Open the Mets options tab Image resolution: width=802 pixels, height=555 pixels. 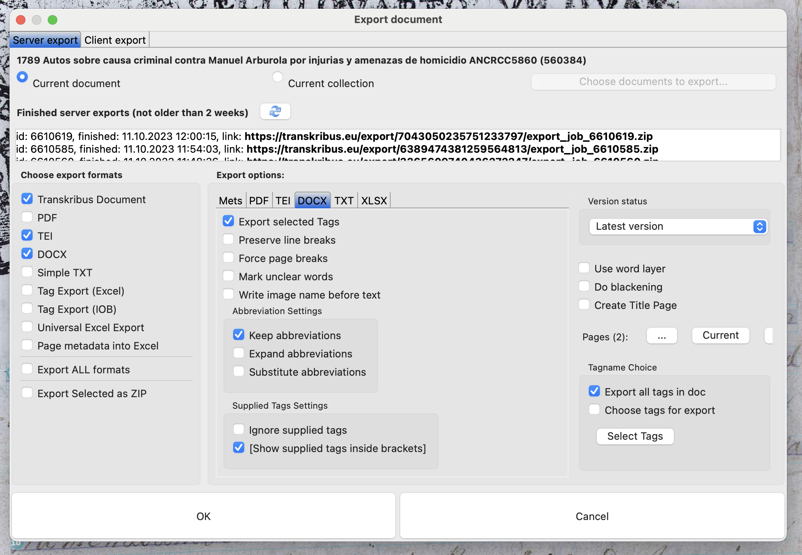pos(230,201)
